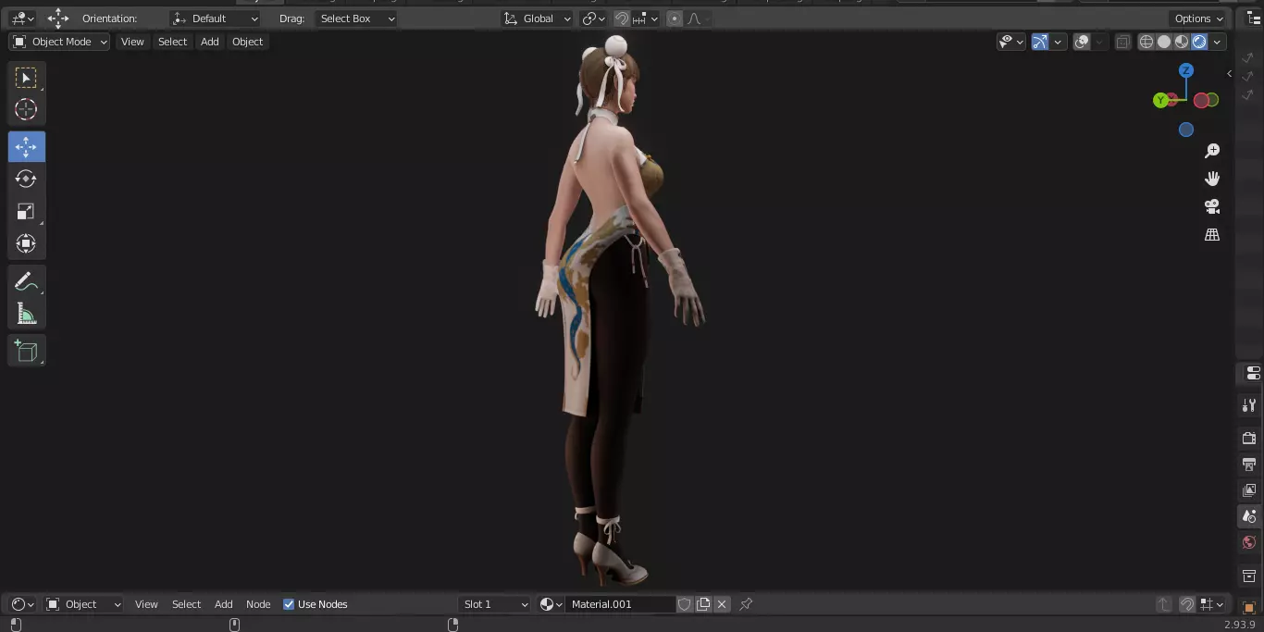
Task: Open viewport Add menu
Action: click(x=210, y=42)
